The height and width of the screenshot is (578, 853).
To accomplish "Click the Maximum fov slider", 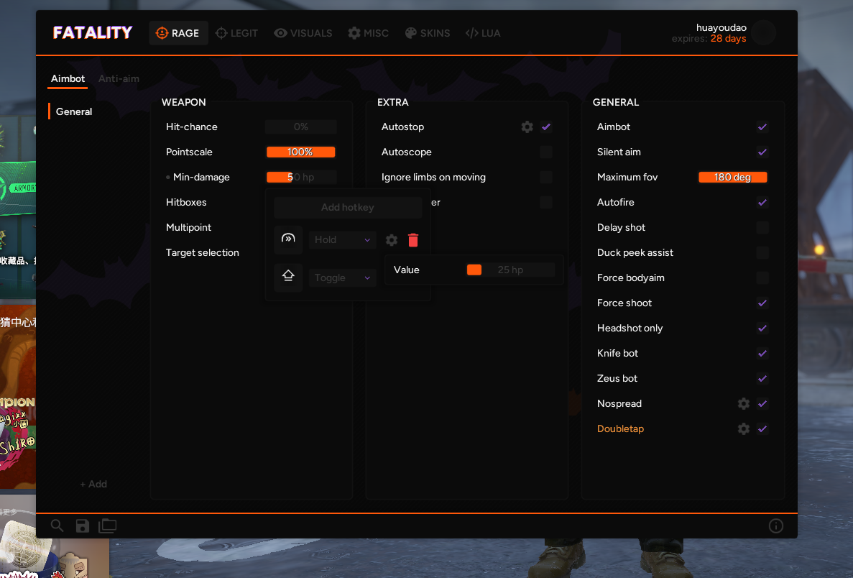I will point(732,177).
